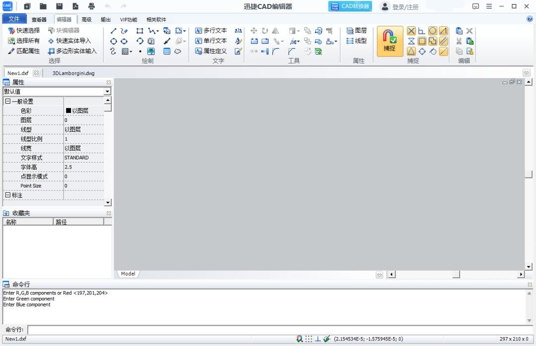Collapse the 标注 section

(7, 195)
